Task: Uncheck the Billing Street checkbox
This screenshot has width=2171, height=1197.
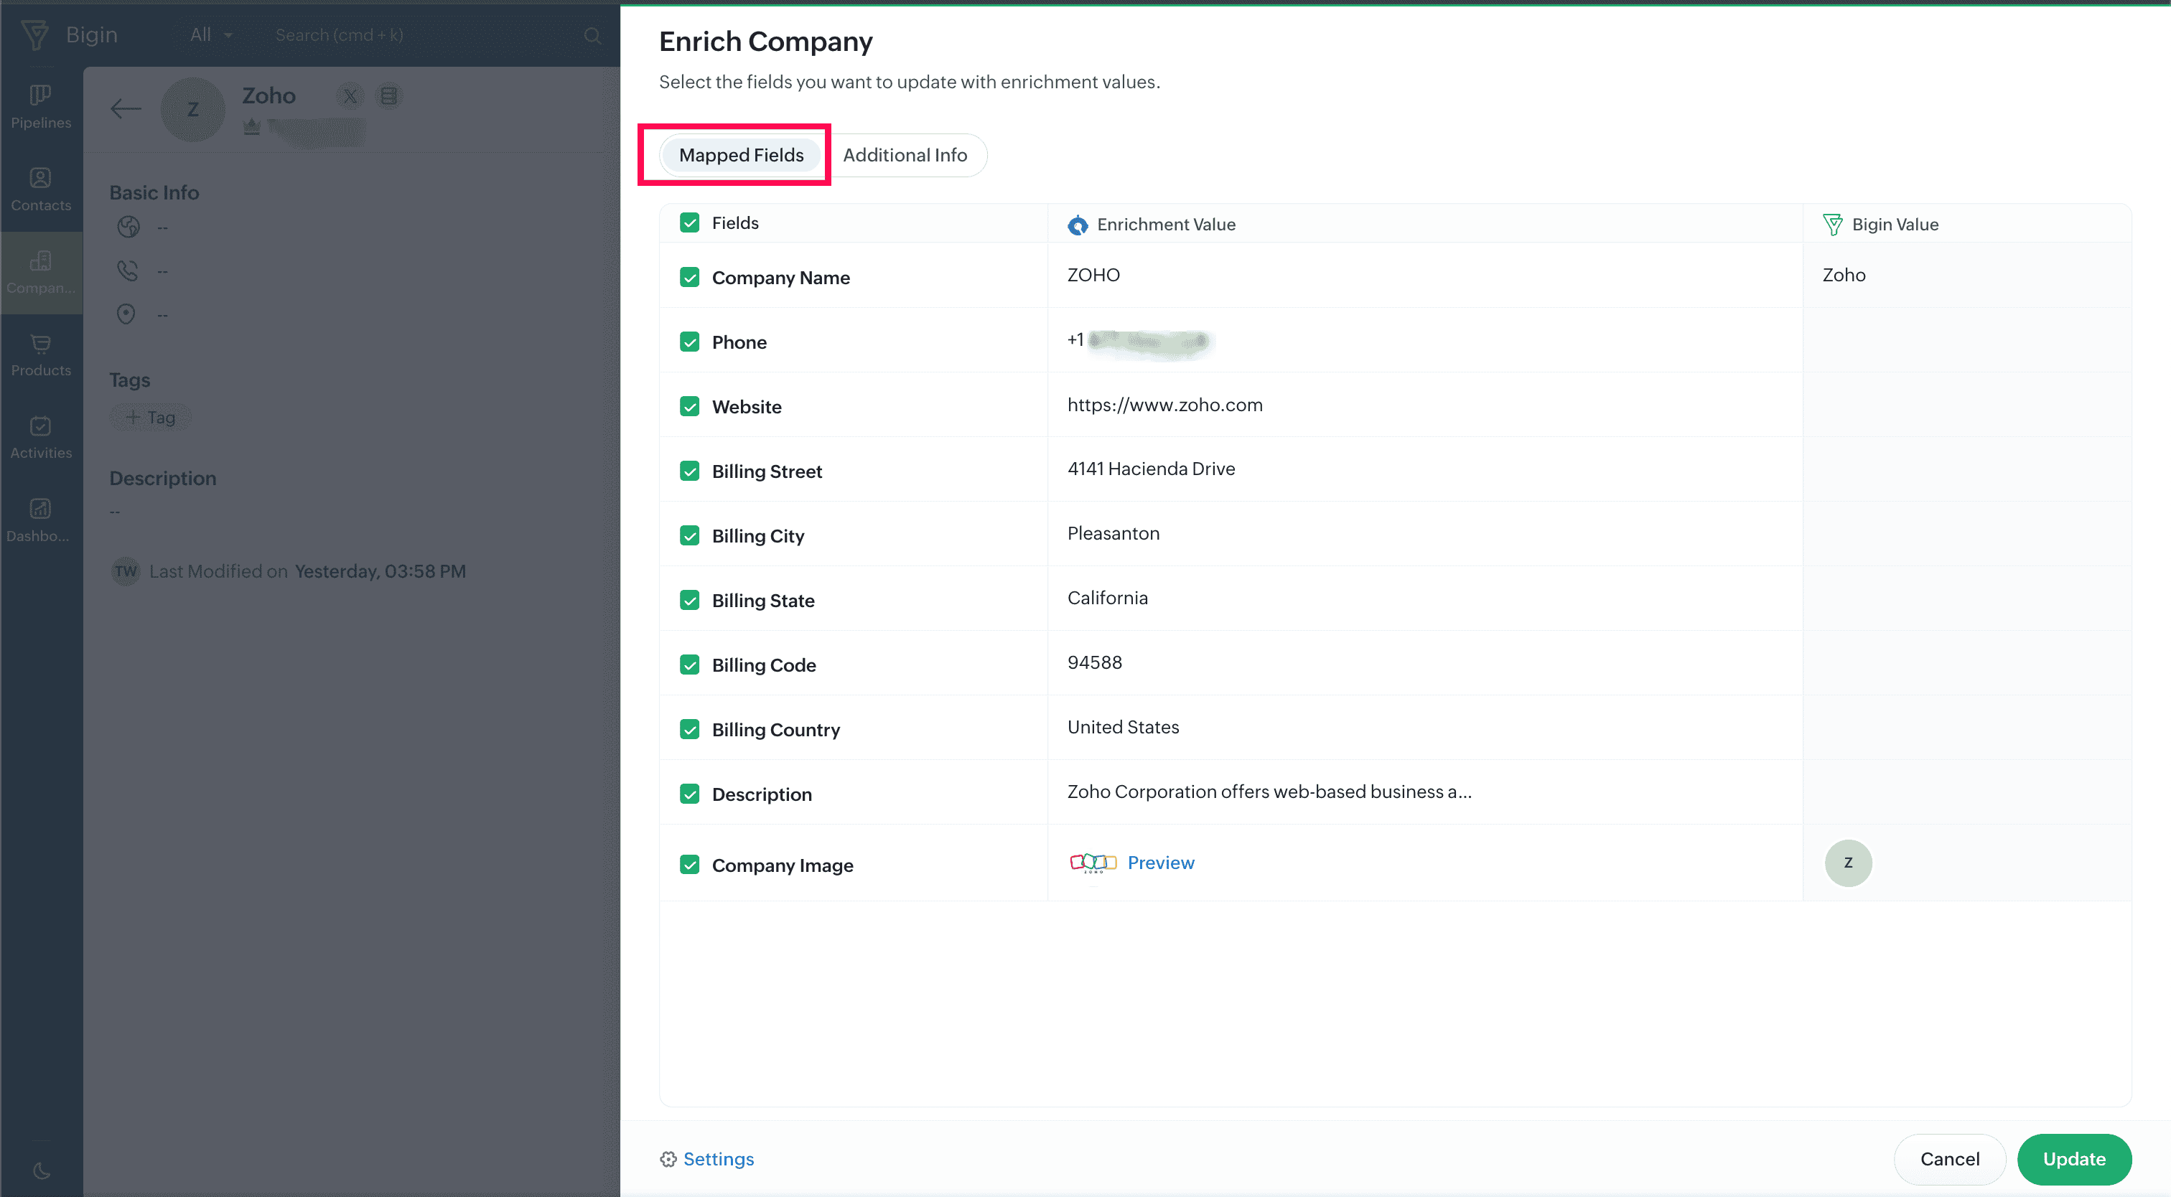Action: (689, 471)
